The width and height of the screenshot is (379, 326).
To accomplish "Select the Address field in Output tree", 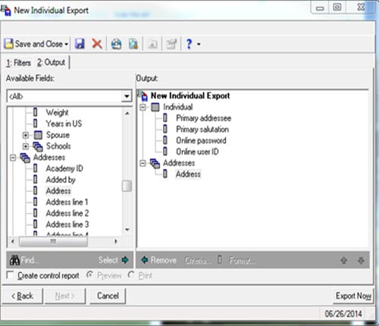I will [188, 174].
